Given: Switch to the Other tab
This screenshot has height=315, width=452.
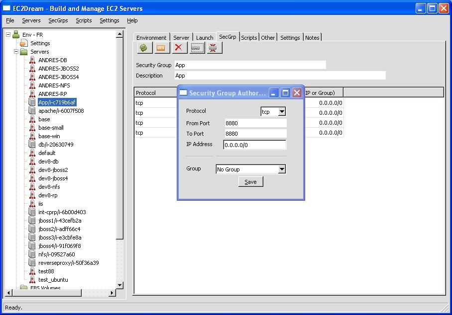Looking at the screenshot, I should pos(268,38).
